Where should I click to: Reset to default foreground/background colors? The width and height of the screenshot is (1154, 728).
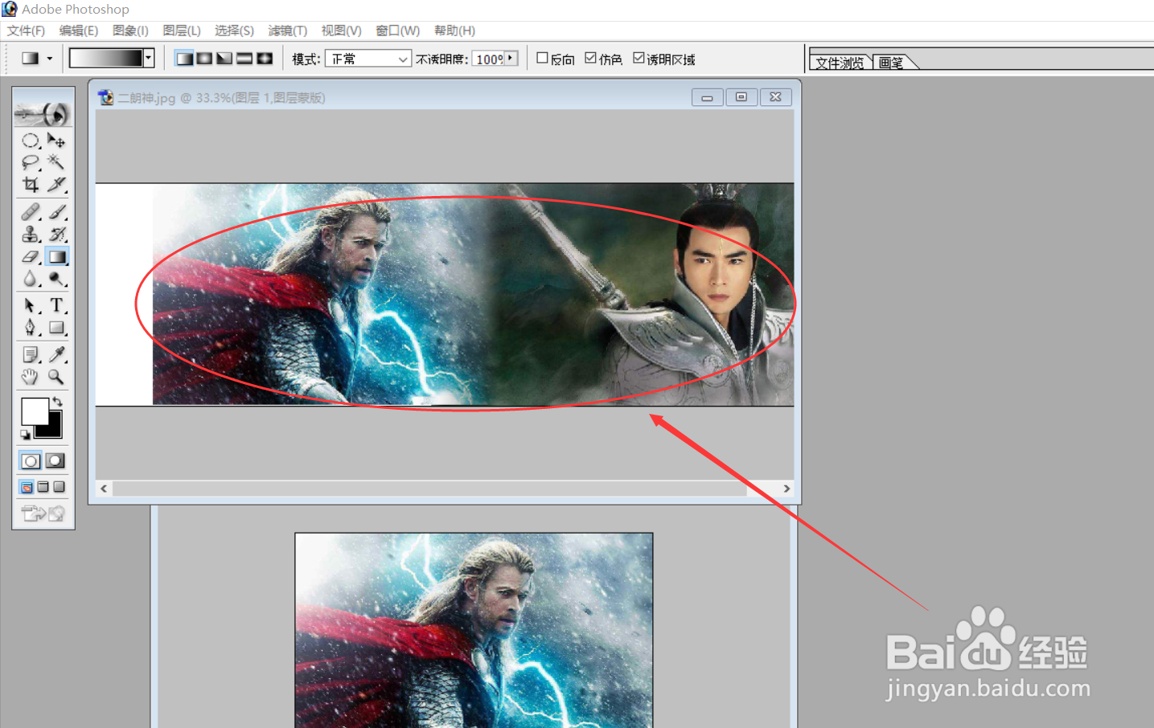[x=26, y=435]
